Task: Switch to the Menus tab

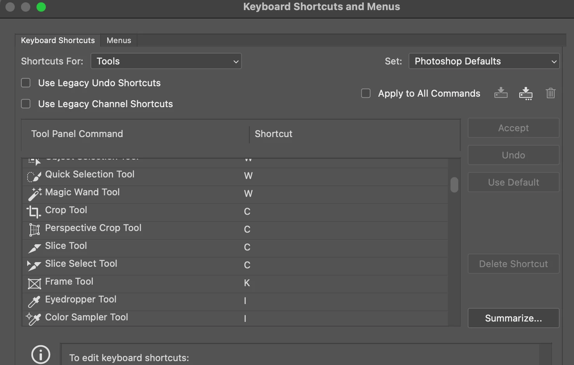Action: tap(119, 40)
